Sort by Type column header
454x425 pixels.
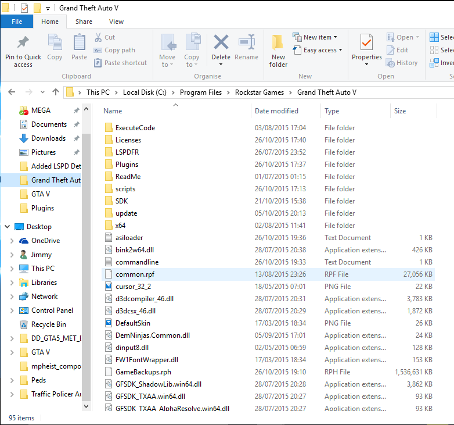pyautogui.click(x=332, y=111)
